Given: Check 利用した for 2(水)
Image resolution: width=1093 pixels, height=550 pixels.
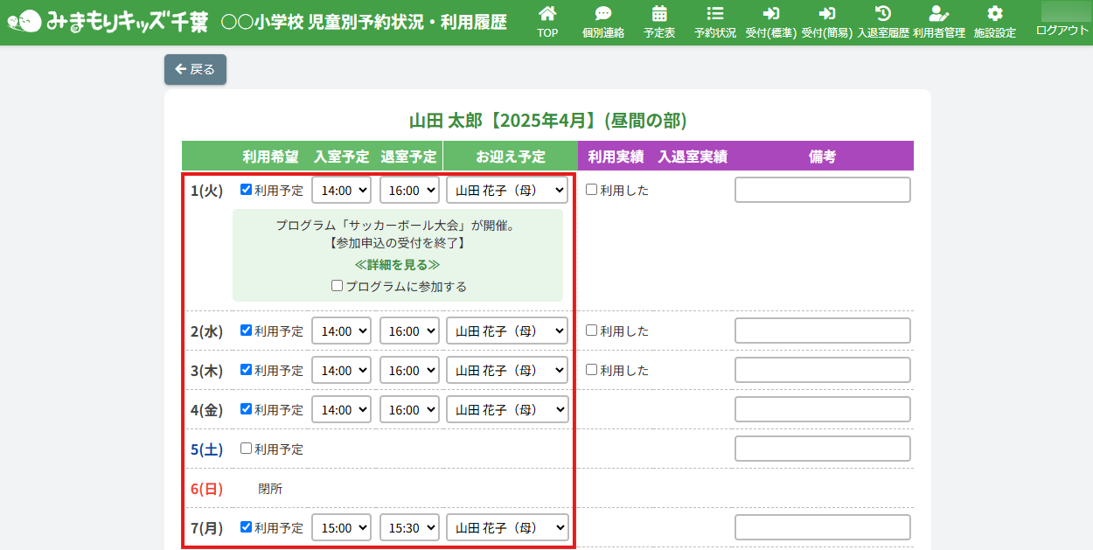Looking at the screenshot, I should pos(592,331).
